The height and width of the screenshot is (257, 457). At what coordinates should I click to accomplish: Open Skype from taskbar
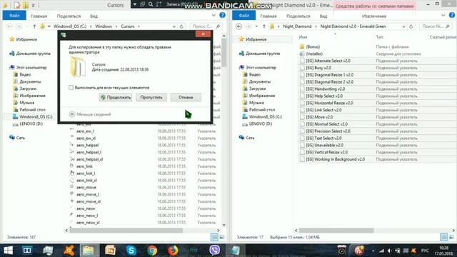(131, 251)
